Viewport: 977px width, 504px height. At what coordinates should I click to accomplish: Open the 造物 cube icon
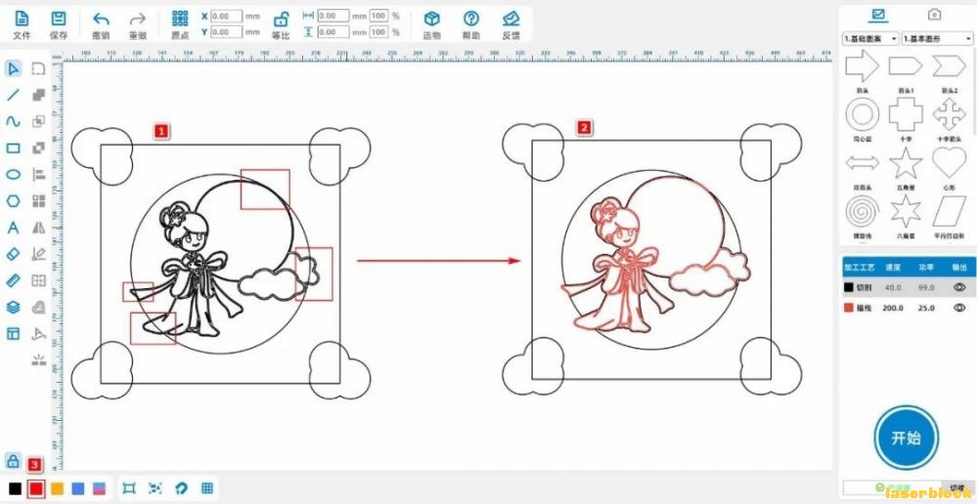pos(432,19)
